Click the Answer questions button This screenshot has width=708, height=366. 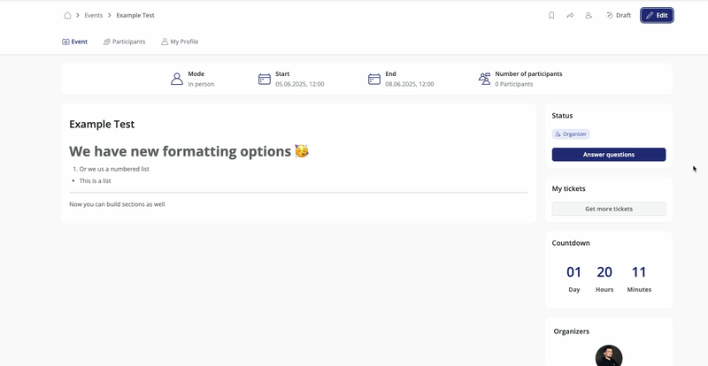(x=608, y=155)
